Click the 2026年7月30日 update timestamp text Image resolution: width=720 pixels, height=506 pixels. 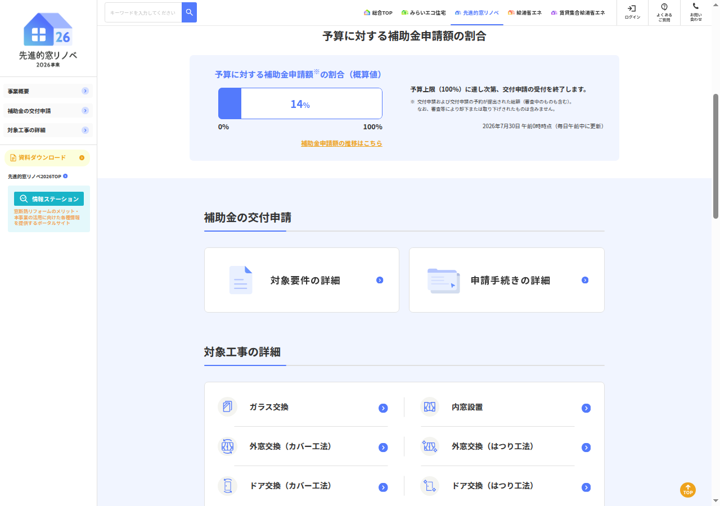(543, 126)
